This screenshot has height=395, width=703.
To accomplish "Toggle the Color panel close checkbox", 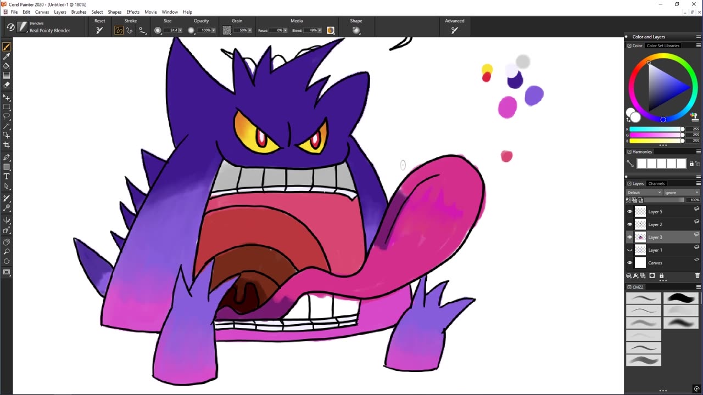I will click(x=629, y=46).
